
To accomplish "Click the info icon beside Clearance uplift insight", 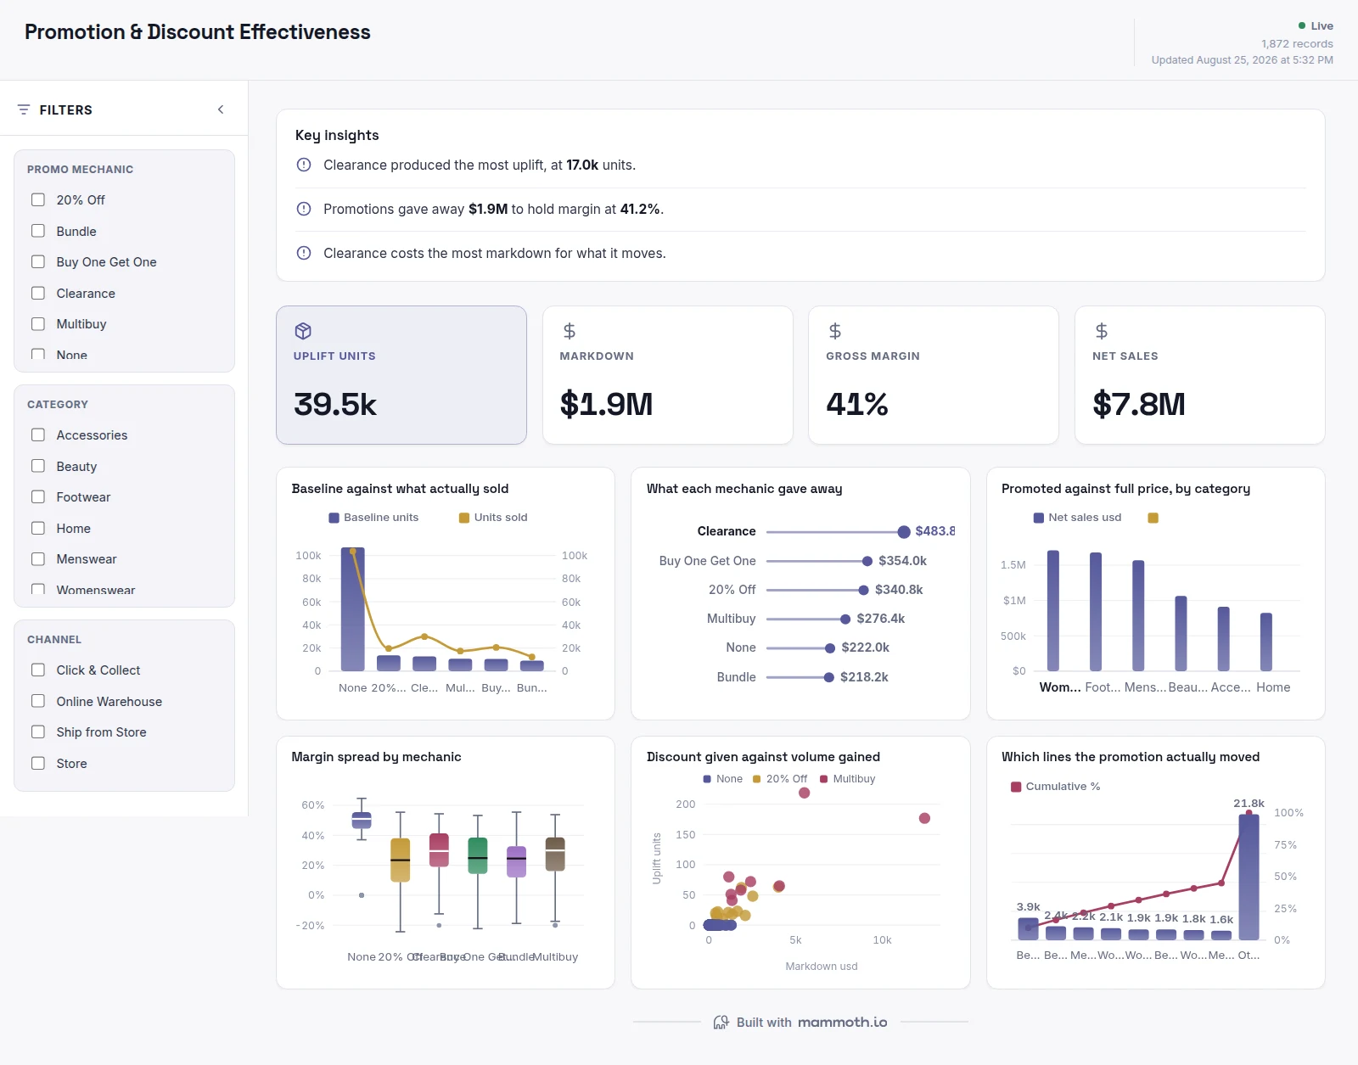I will point(304,165).
